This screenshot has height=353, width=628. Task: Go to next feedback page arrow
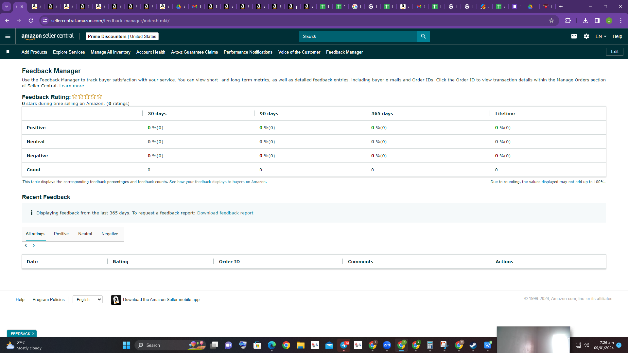34,245
